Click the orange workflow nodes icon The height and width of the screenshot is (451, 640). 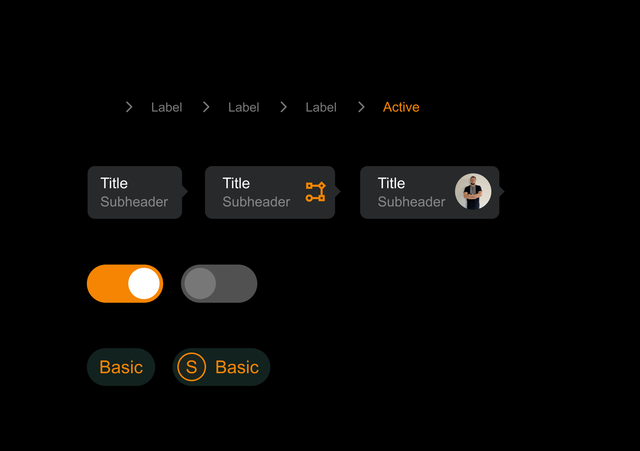pyautogui.click(x=315, y=192)
